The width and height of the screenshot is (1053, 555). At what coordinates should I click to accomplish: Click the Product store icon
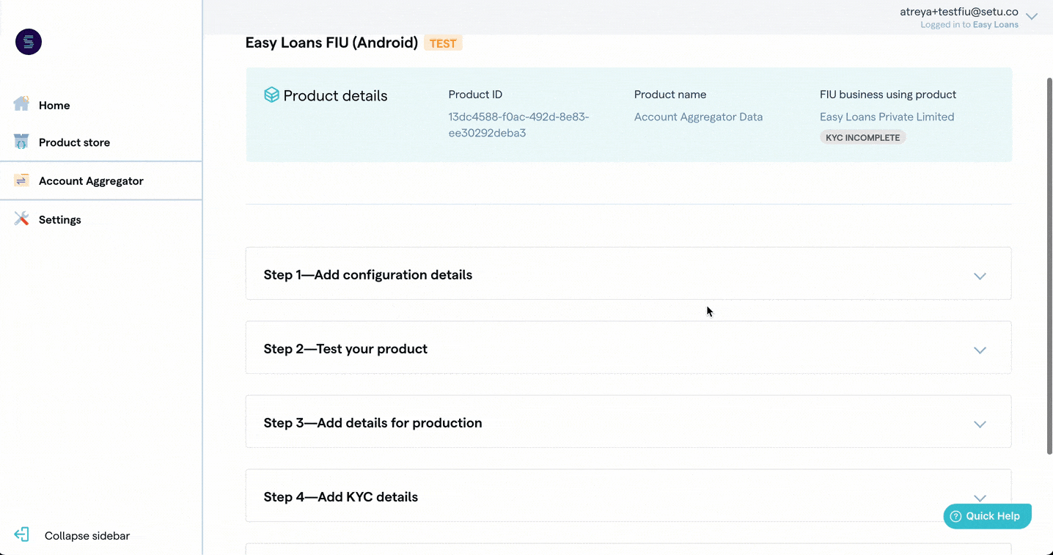21,141
